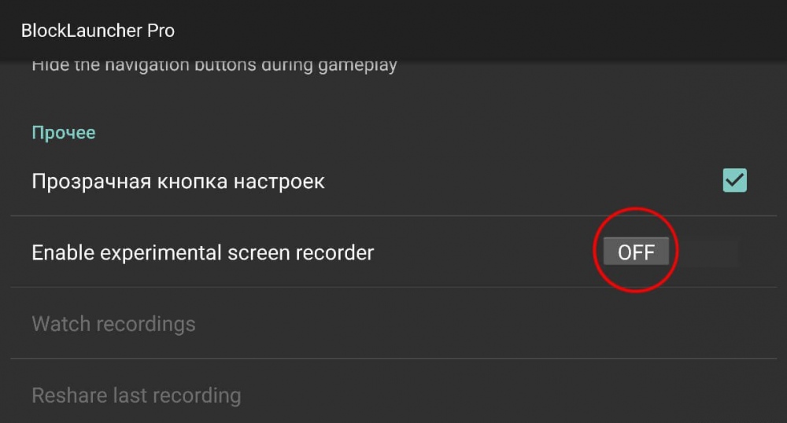Click the top action bar beside the title

[x=477, y=31]
